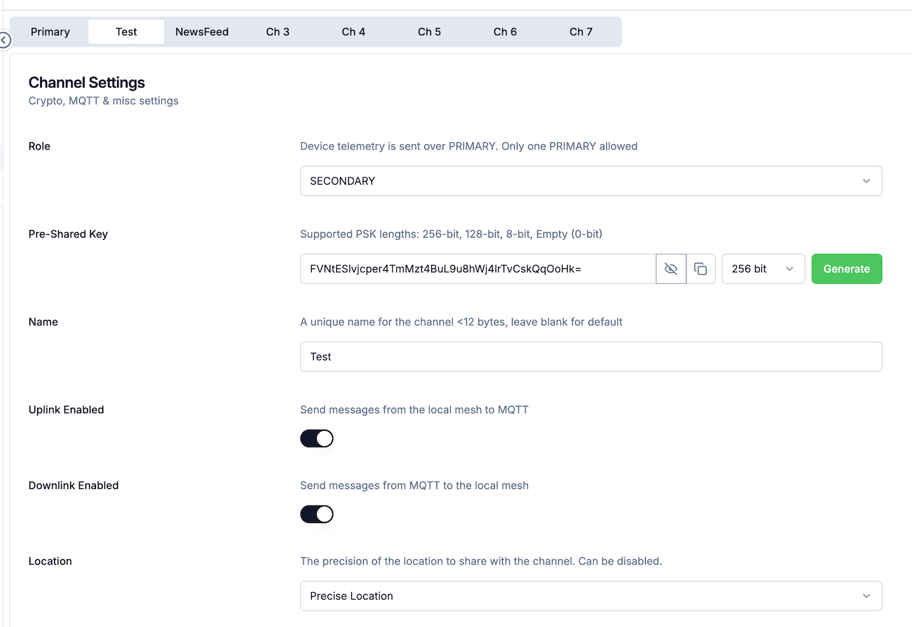The height and width of the screenshot is (627, 912).
Task: Disable the Uplink Enabled switch
Action: (x=317, y=439)
